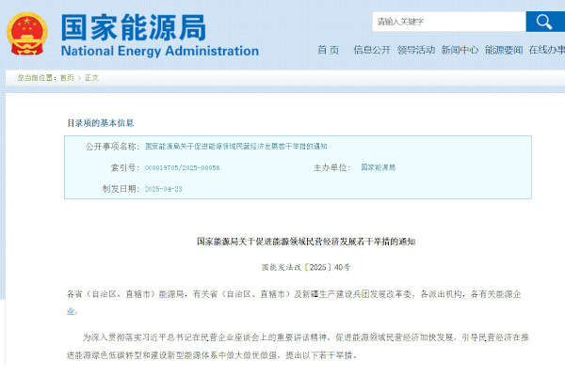Click the index number 000019705/2025-00056
Screen dimensions: 565x376
point(183,167)
